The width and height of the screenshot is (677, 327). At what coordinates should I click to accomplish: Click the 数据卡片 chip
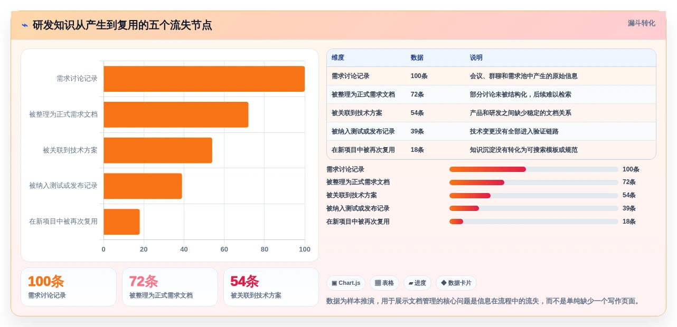[x=456, y=283]
